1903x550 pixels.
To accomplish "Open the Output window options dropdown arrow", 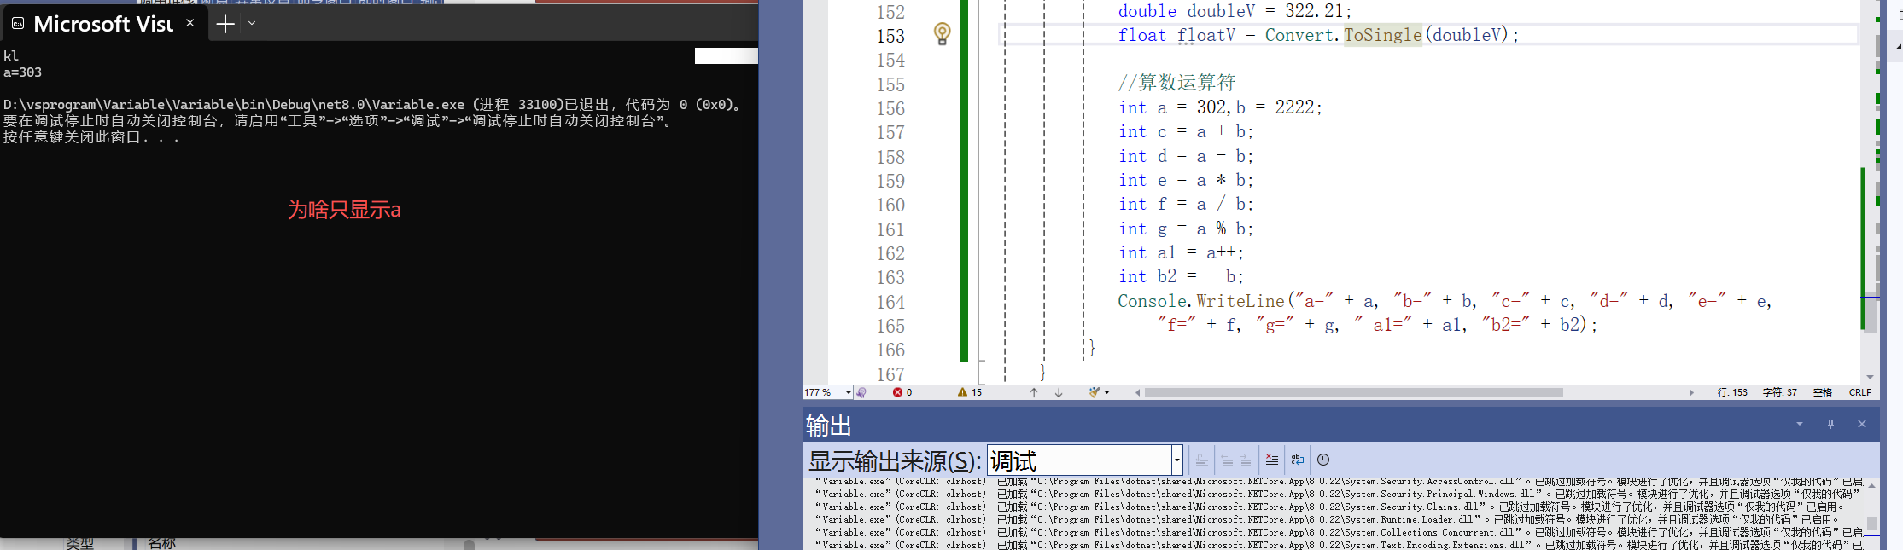I will (x=1800, y=424).
